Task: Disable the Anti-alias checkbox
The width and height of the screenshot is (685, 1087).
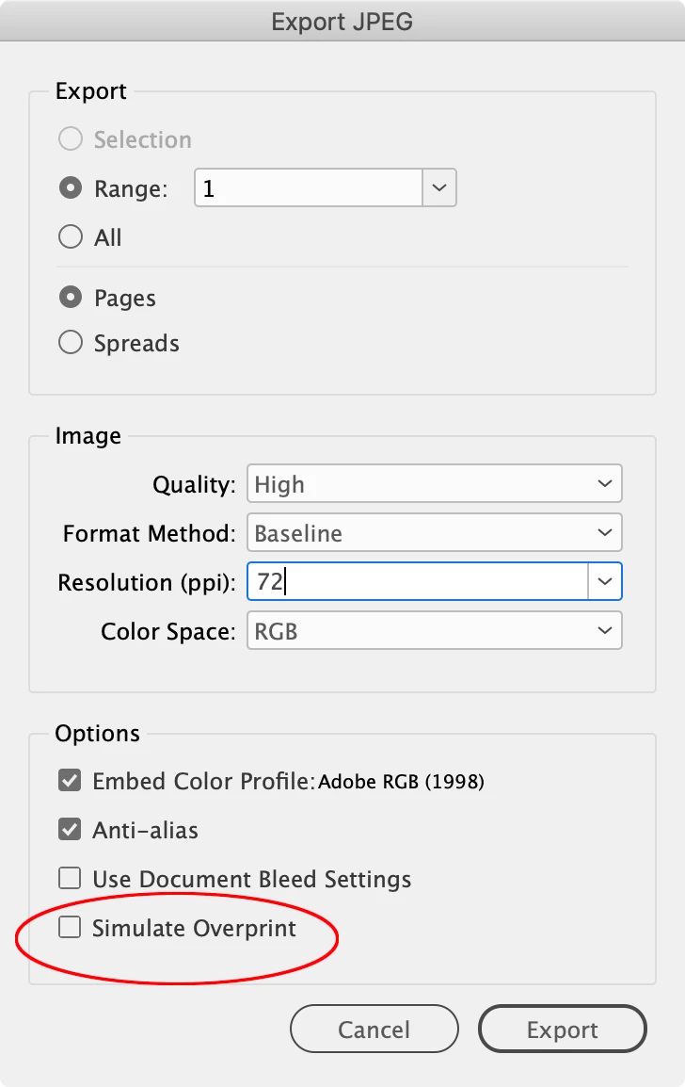Action: click(70, 830)
